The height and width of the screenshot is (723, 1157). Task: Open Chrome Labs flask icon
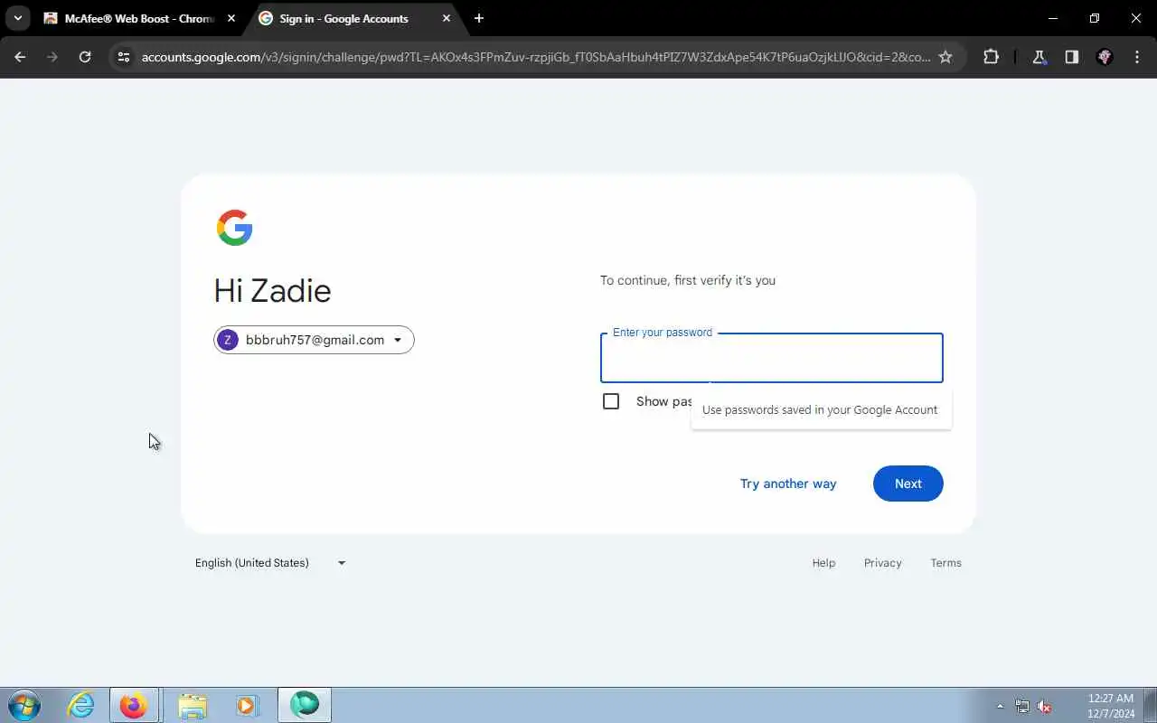(x=1039, y=57)
